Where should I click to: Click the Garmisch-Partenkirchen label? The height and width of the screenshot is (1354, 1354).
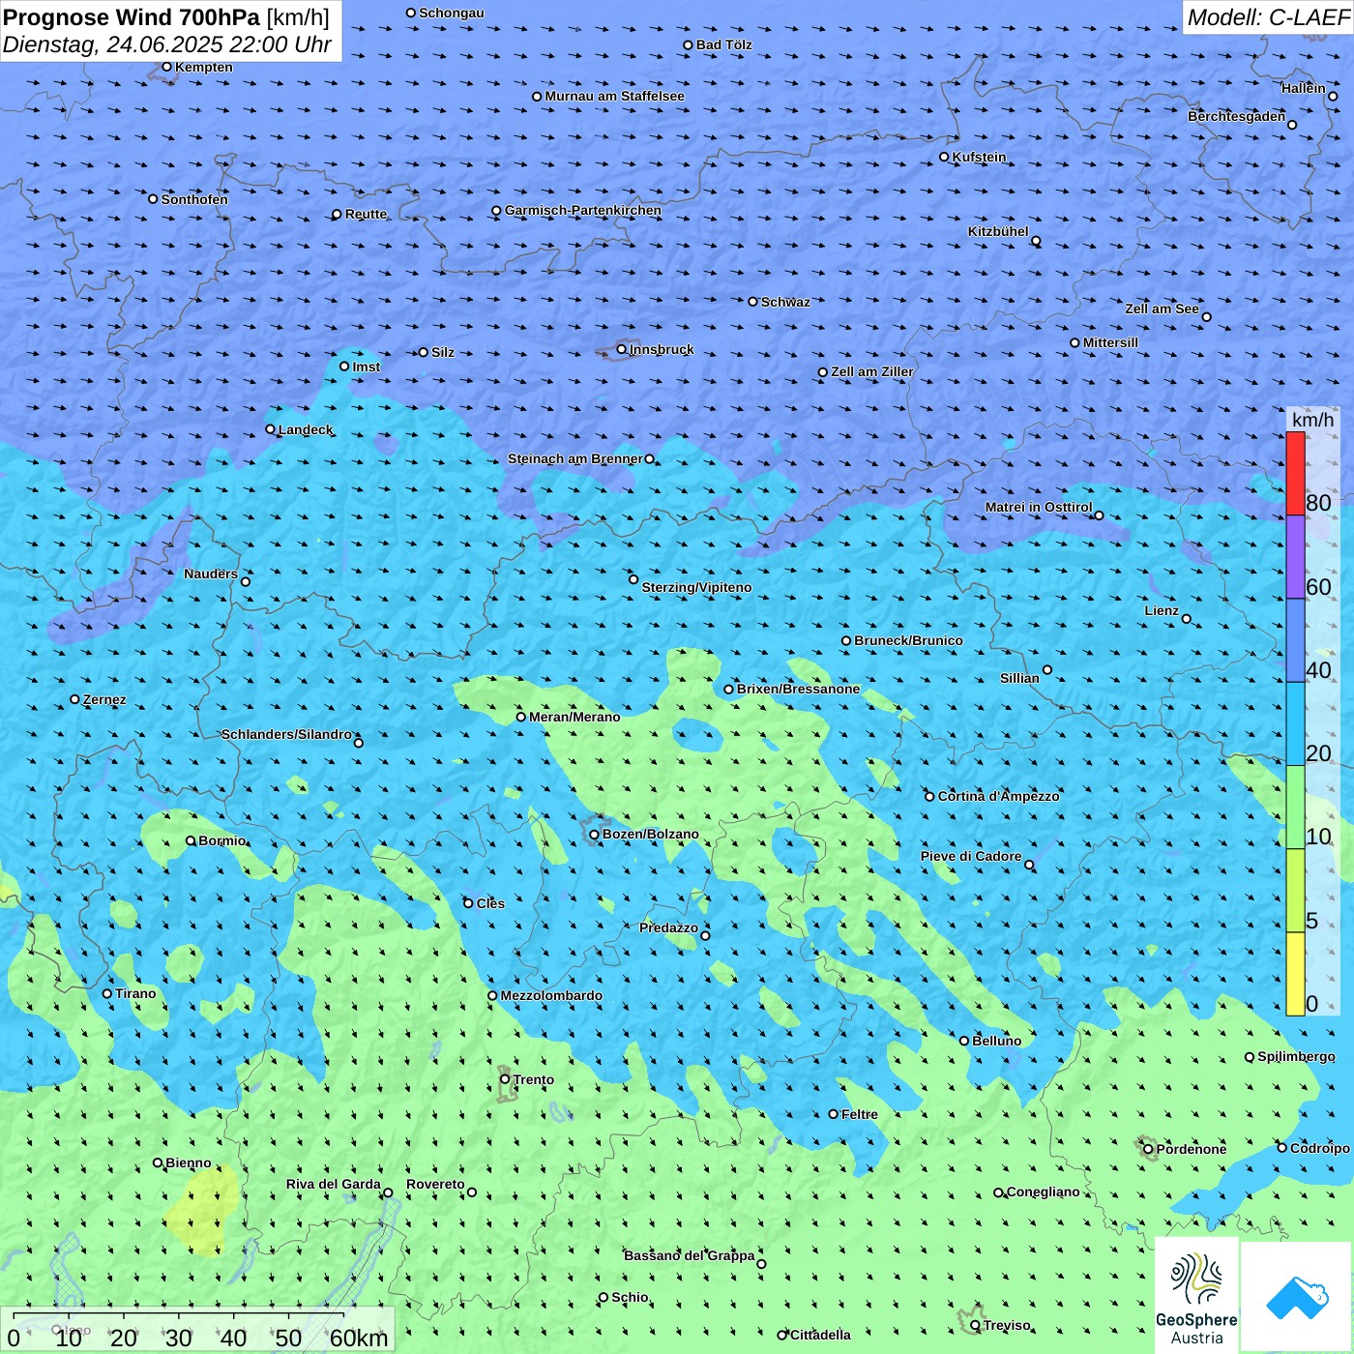pyautogui.click(x=583, y=210)
